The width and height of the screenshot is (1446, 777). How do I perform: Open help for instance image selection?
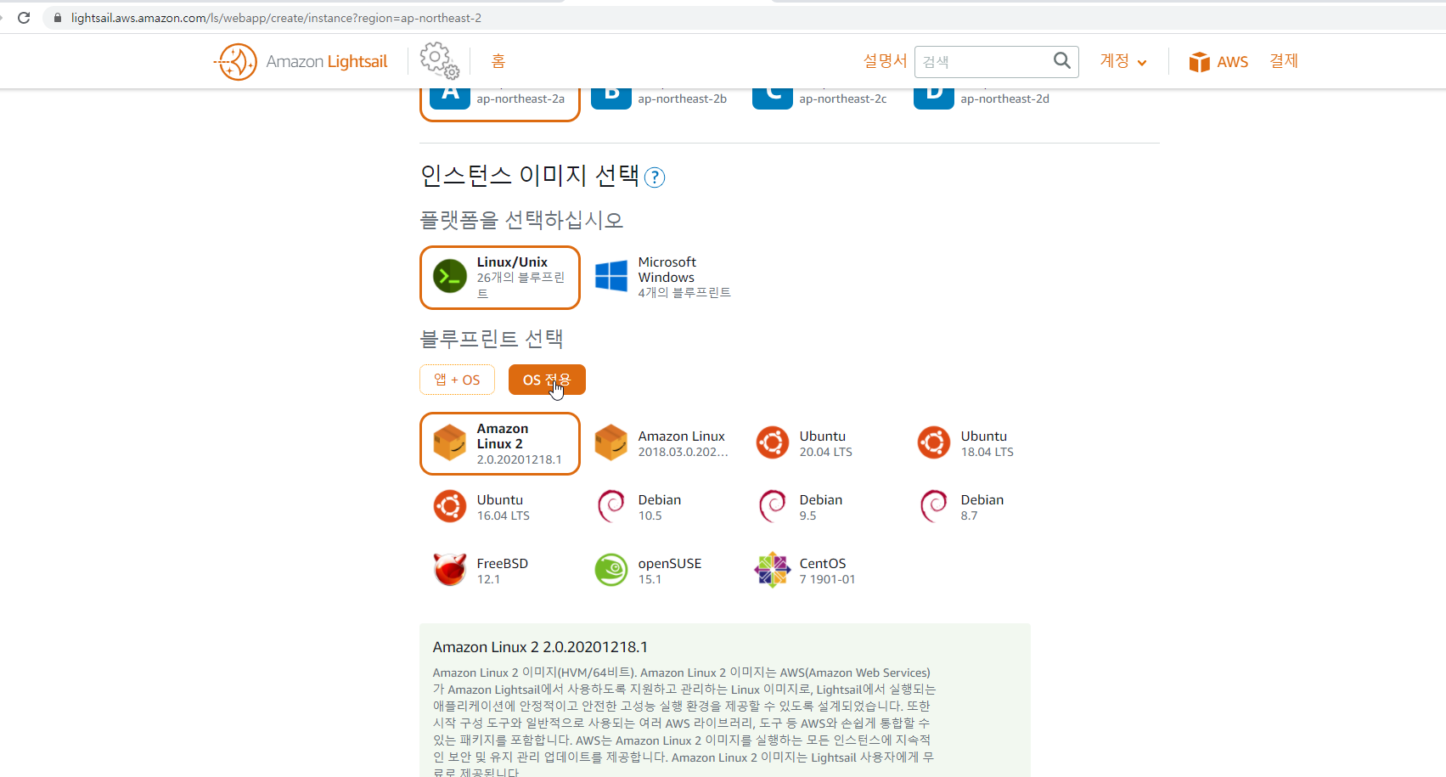[x=655, y=177]
